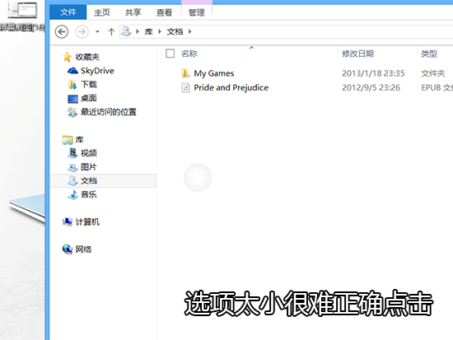The height and width of the screenshot is (340, 453).
Task: Expand the chevron after 库 in address bar
Action: pos(160,31)
